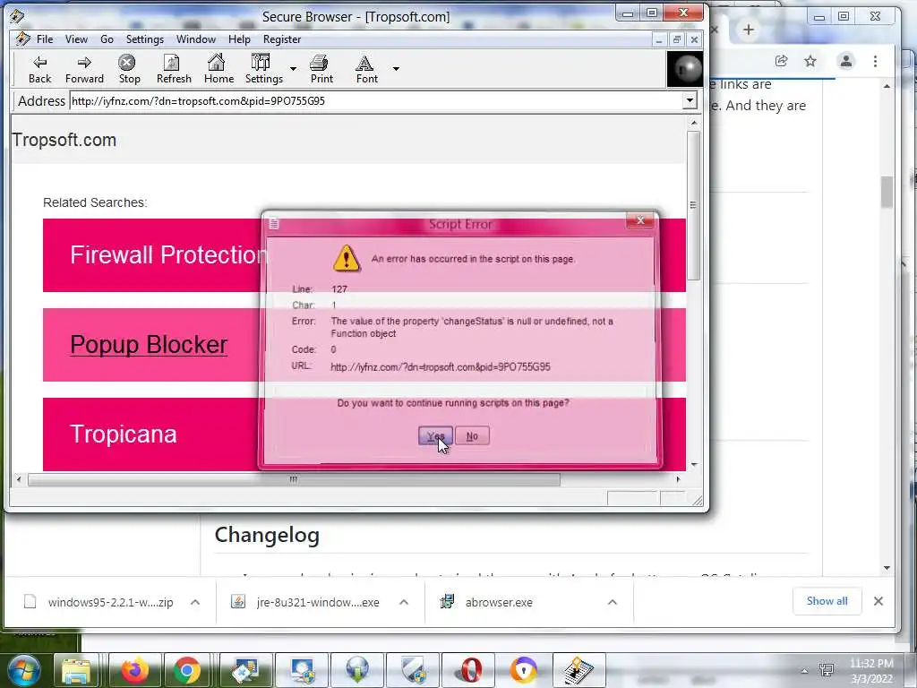The width and height of the screenshot is (917, 688).
Task: Open Chrome three-dot menu
Action: [875, 61]
